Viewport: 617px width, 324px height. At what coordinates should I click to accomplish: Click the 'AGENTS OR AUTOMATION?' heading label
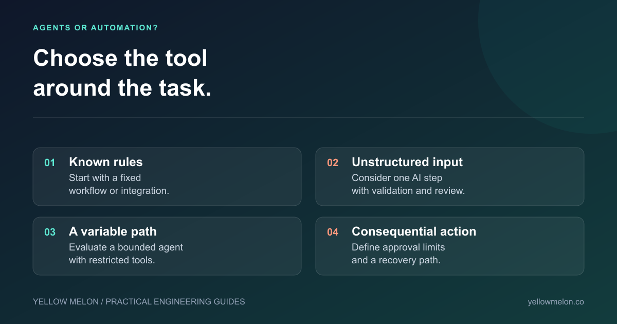point(96,28)
